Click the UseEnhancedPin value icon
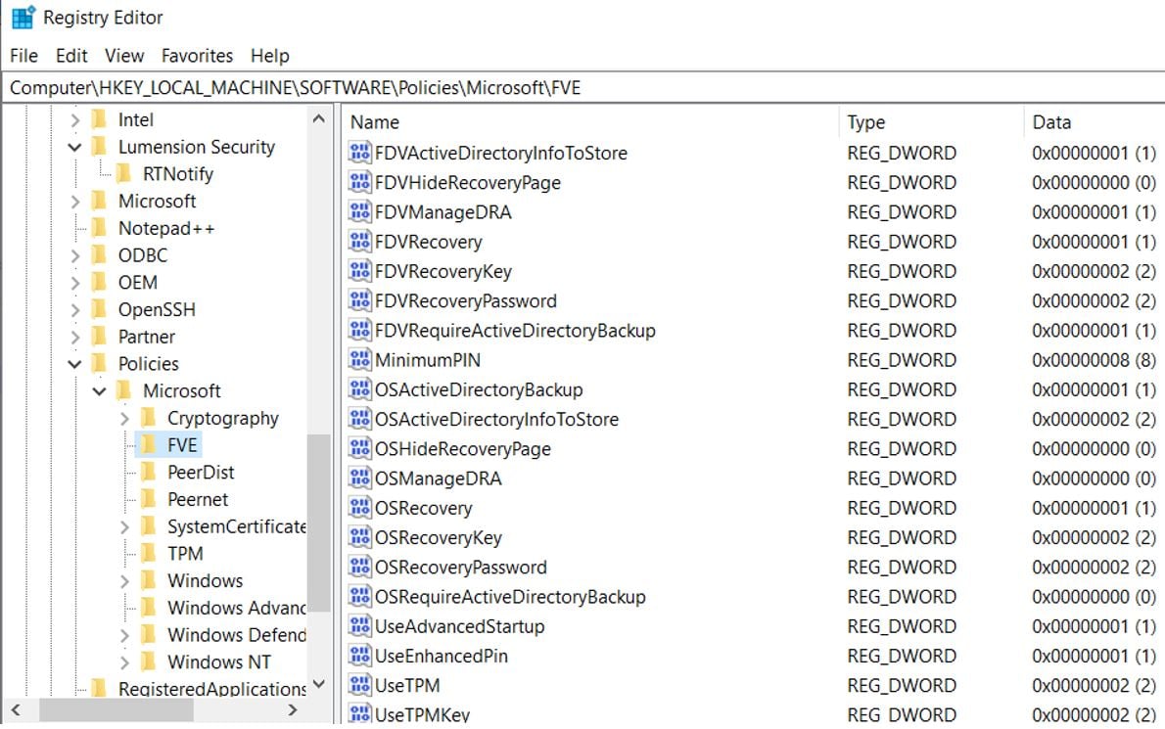This screenshot has height=729, width=1165. coord(358,657)
